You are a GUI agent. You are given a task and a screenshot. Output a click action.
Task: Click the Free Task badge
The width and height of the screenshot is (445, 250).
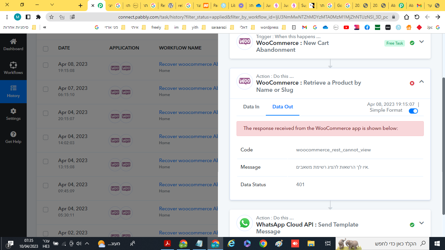pyautogui.click(x=395, y=43)
